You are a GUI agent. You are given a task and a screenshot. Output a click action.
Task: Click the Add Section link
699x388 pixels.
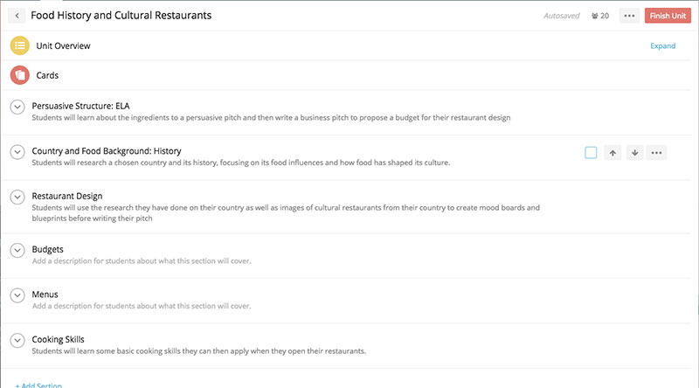38,385
